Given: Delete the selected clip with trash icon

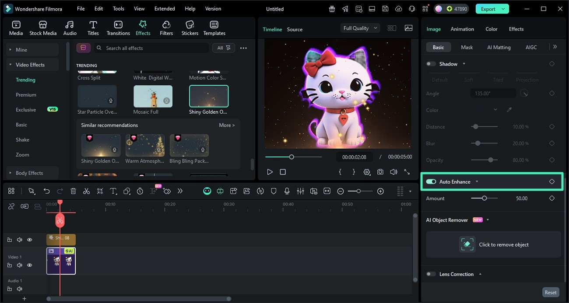Looking at the screenshot, I should click(73, 191).
